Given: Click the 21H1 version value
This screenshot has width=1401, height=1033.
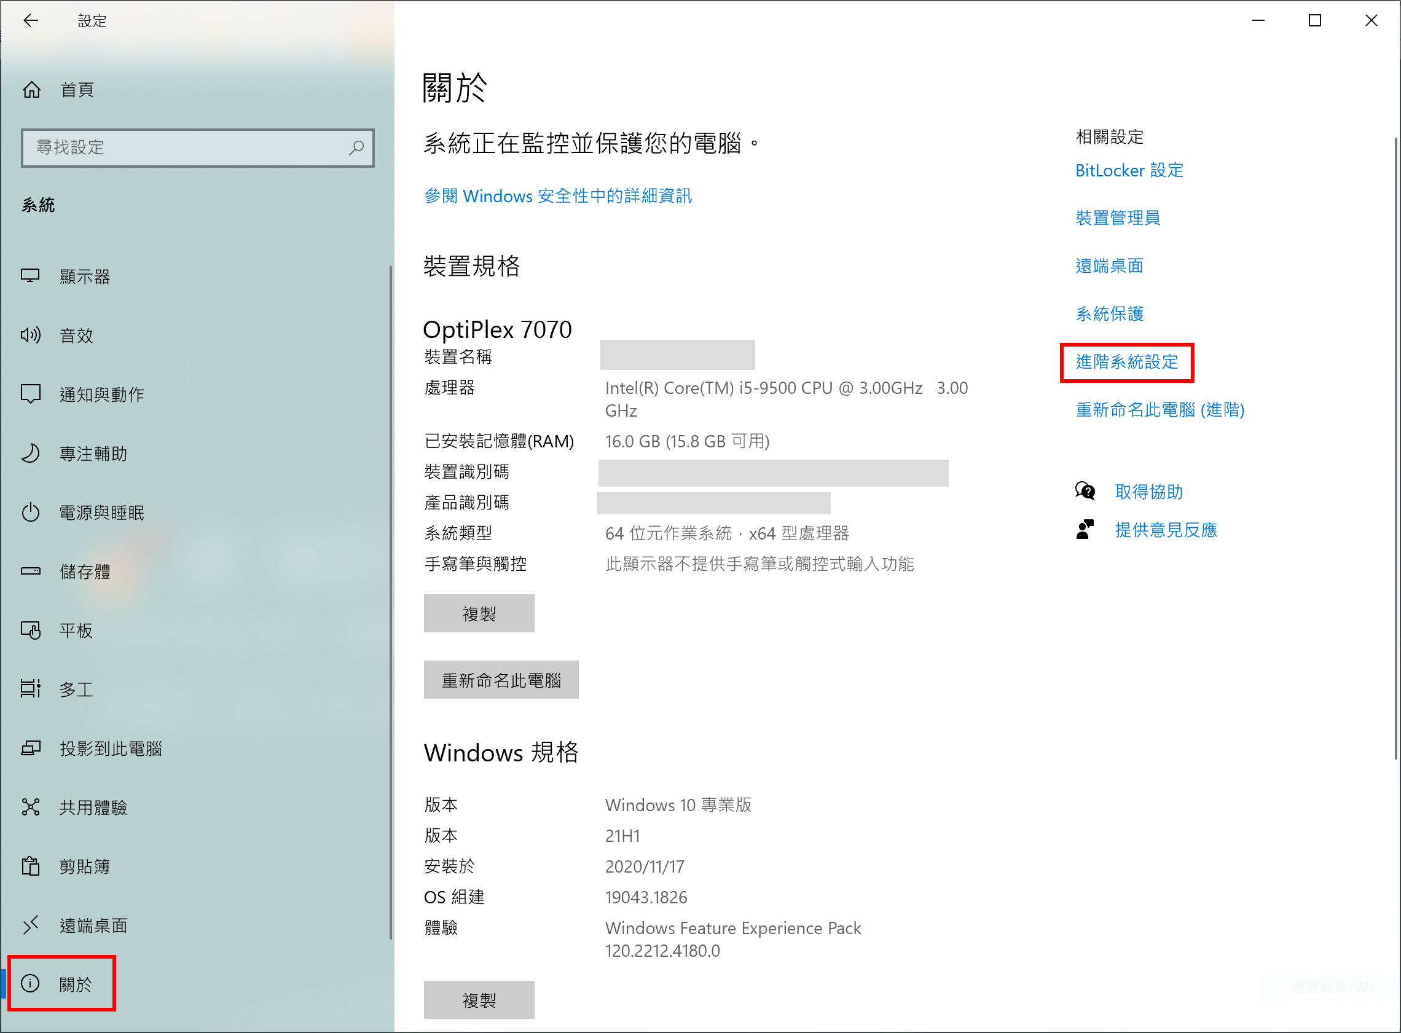Looking at the screenshot, I should tap(622, 836).
